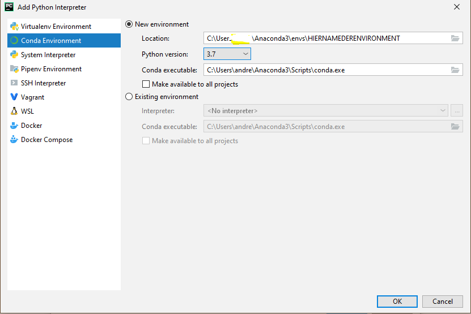The image size is (471, 314).
Task: Switch to Vagrant interpreter type
Action: [64, 97]
